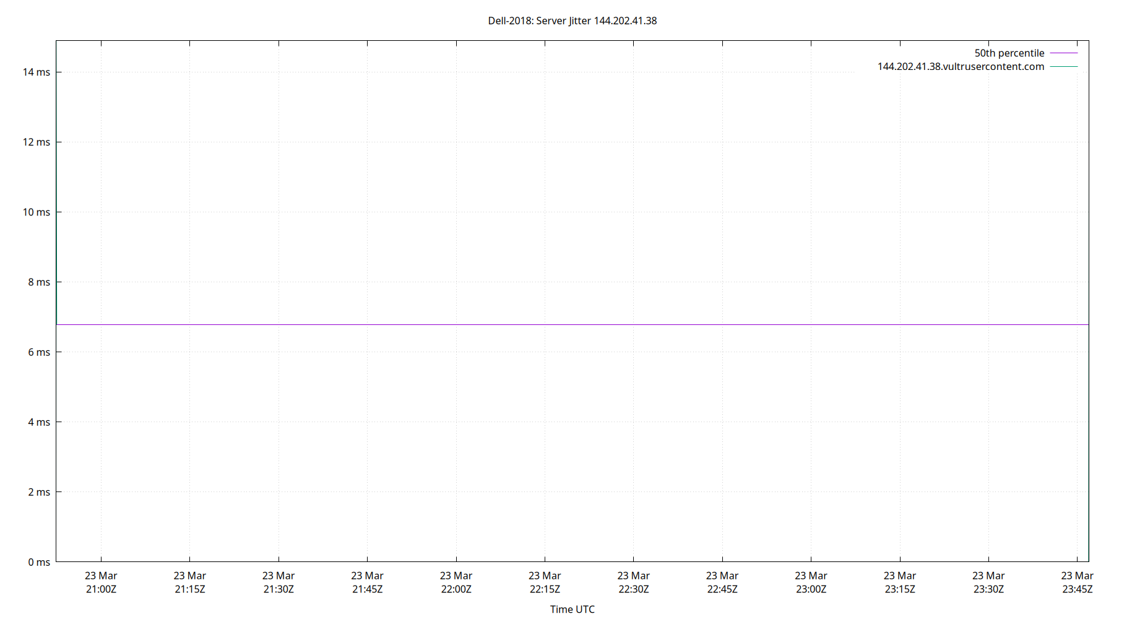Screen dimensions: 1145x619
Task: Select the 50th percentile legend entry
Action: (1009, 53)
